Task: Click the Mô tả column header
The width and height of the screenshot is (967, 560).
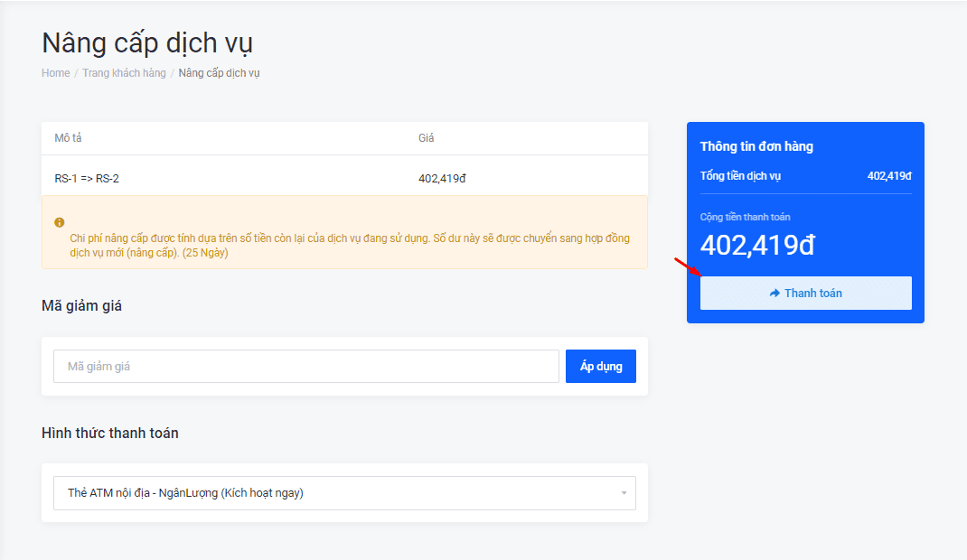Action: click(x=68, y=138)
